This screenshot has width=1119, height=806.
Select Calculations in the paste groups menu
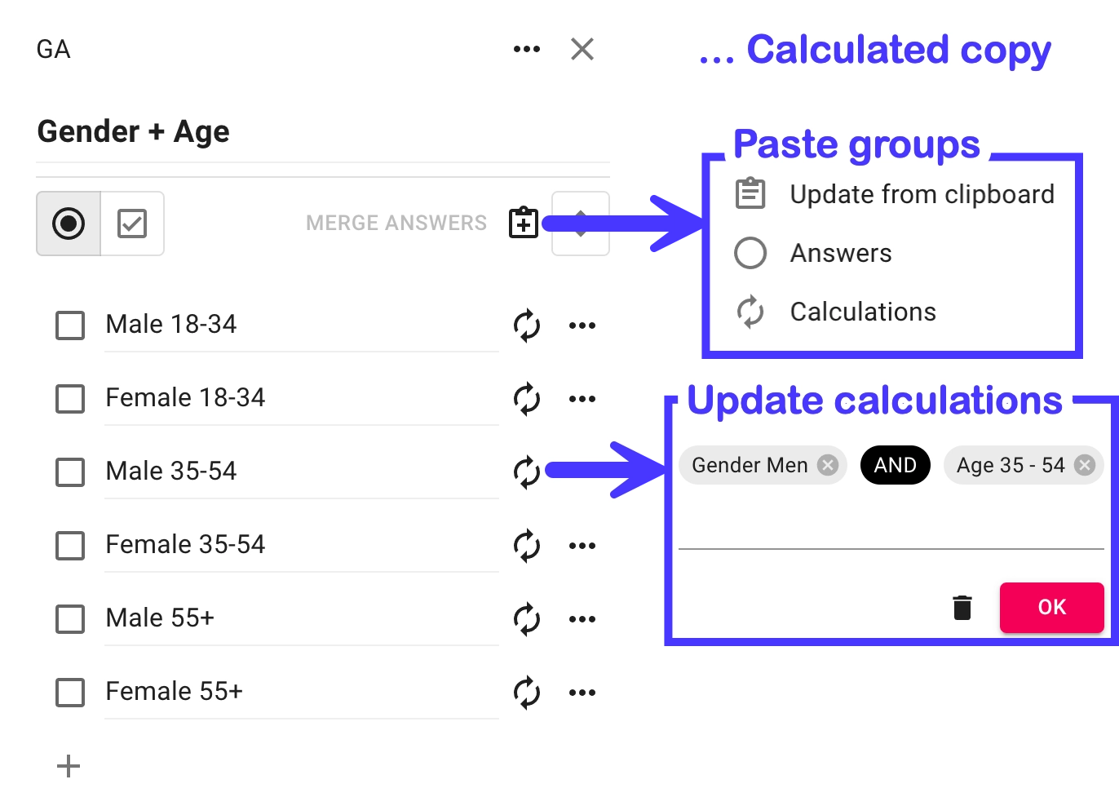[863, 312]
